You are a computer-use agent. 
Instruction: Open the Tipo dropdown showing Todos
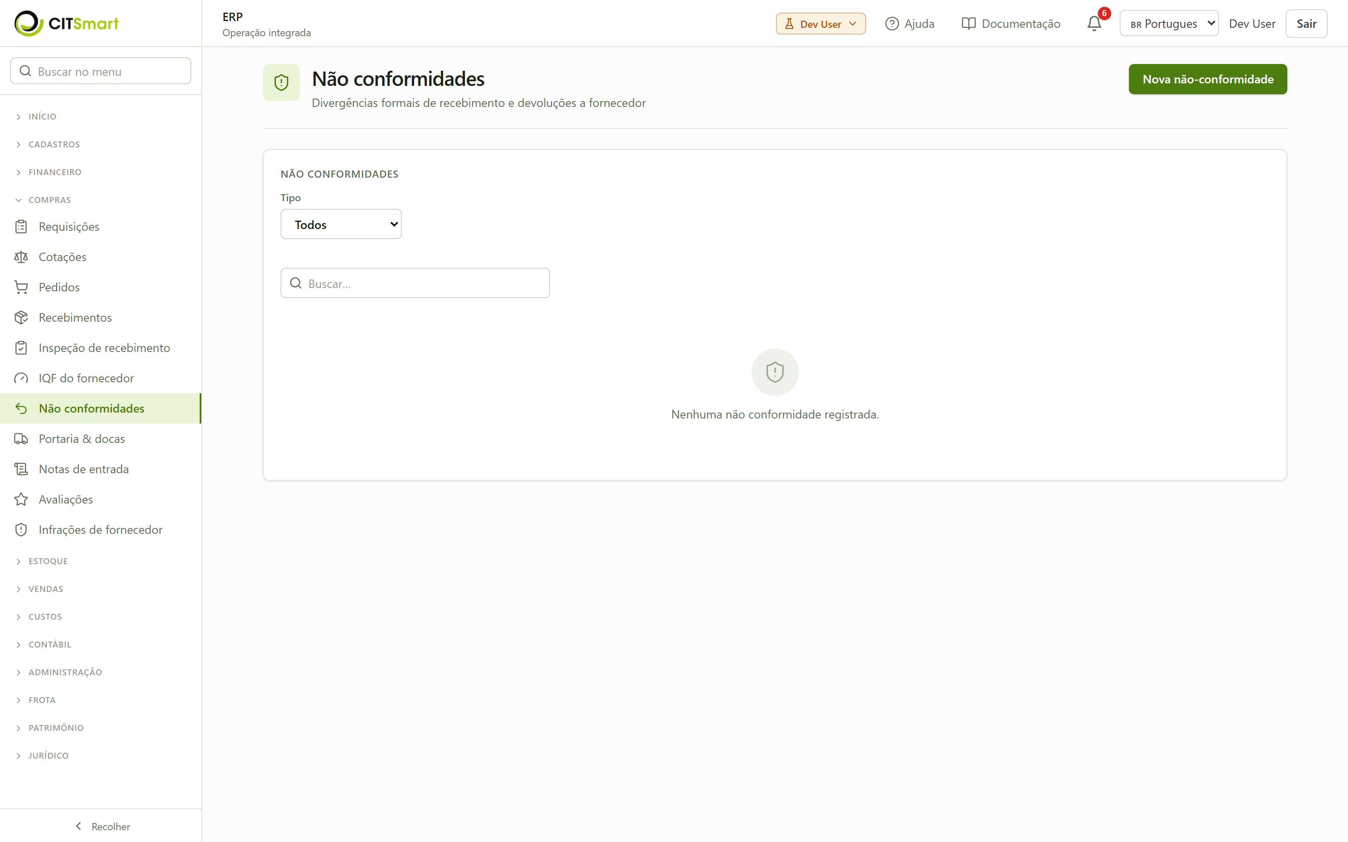pos(341,224)
